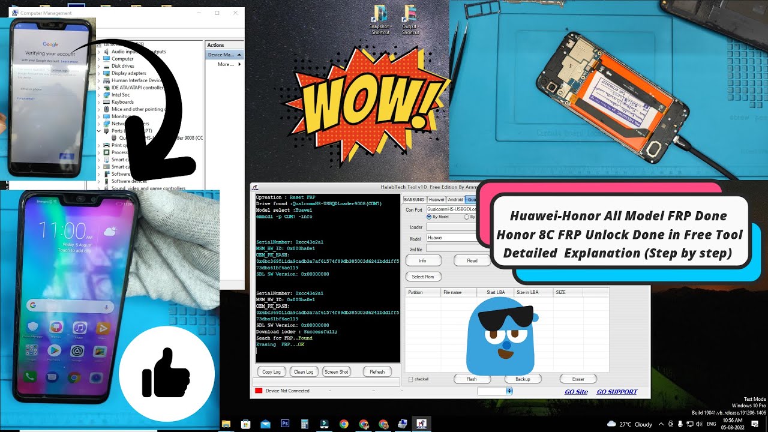
Task: Expand the Disk drives node
Action: (99, 66)
